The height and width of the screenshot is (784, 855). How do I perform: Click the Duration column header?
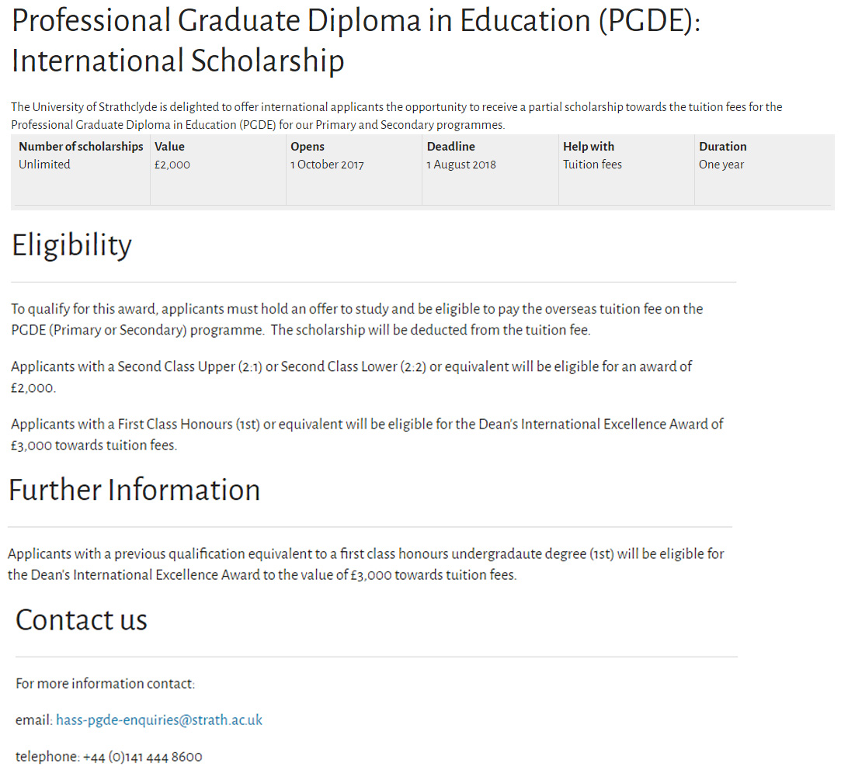coord(722,147)
